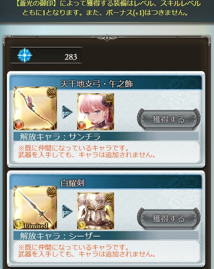The height and width of the screenshot is (269, 214).
Task: Click the arrow icon between bow and サンチラ
Action: click(x=67, y=112)
